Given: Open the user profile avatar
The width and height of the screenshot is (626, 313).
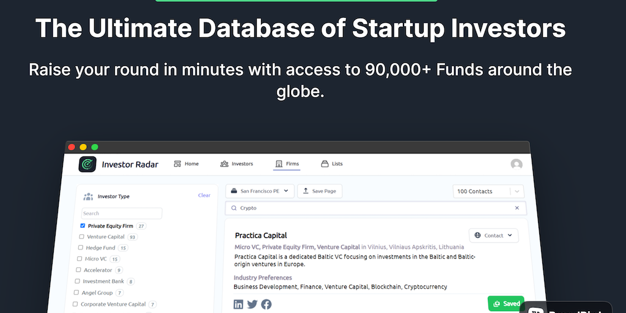Looking at the screenshot, I should click(517, 164).
